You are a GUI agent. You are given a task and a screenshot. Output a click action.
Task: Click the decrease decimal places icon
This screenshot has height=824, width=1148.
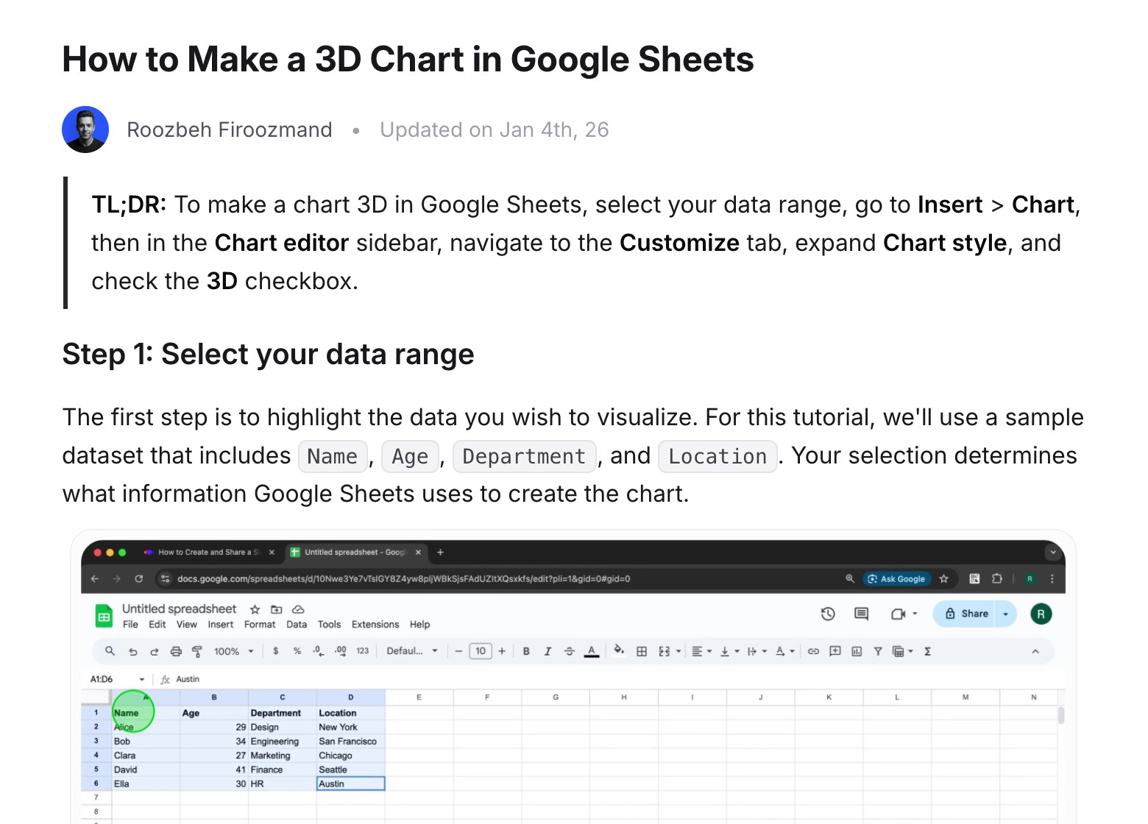click(318, 651)
